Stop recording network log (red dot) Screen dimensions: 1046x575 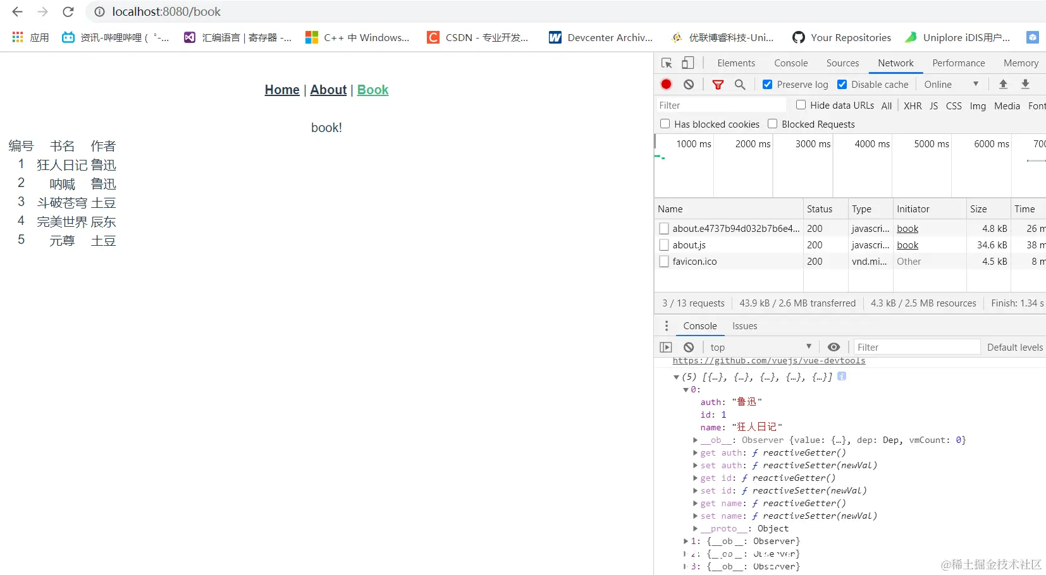(x=667, y=84)
